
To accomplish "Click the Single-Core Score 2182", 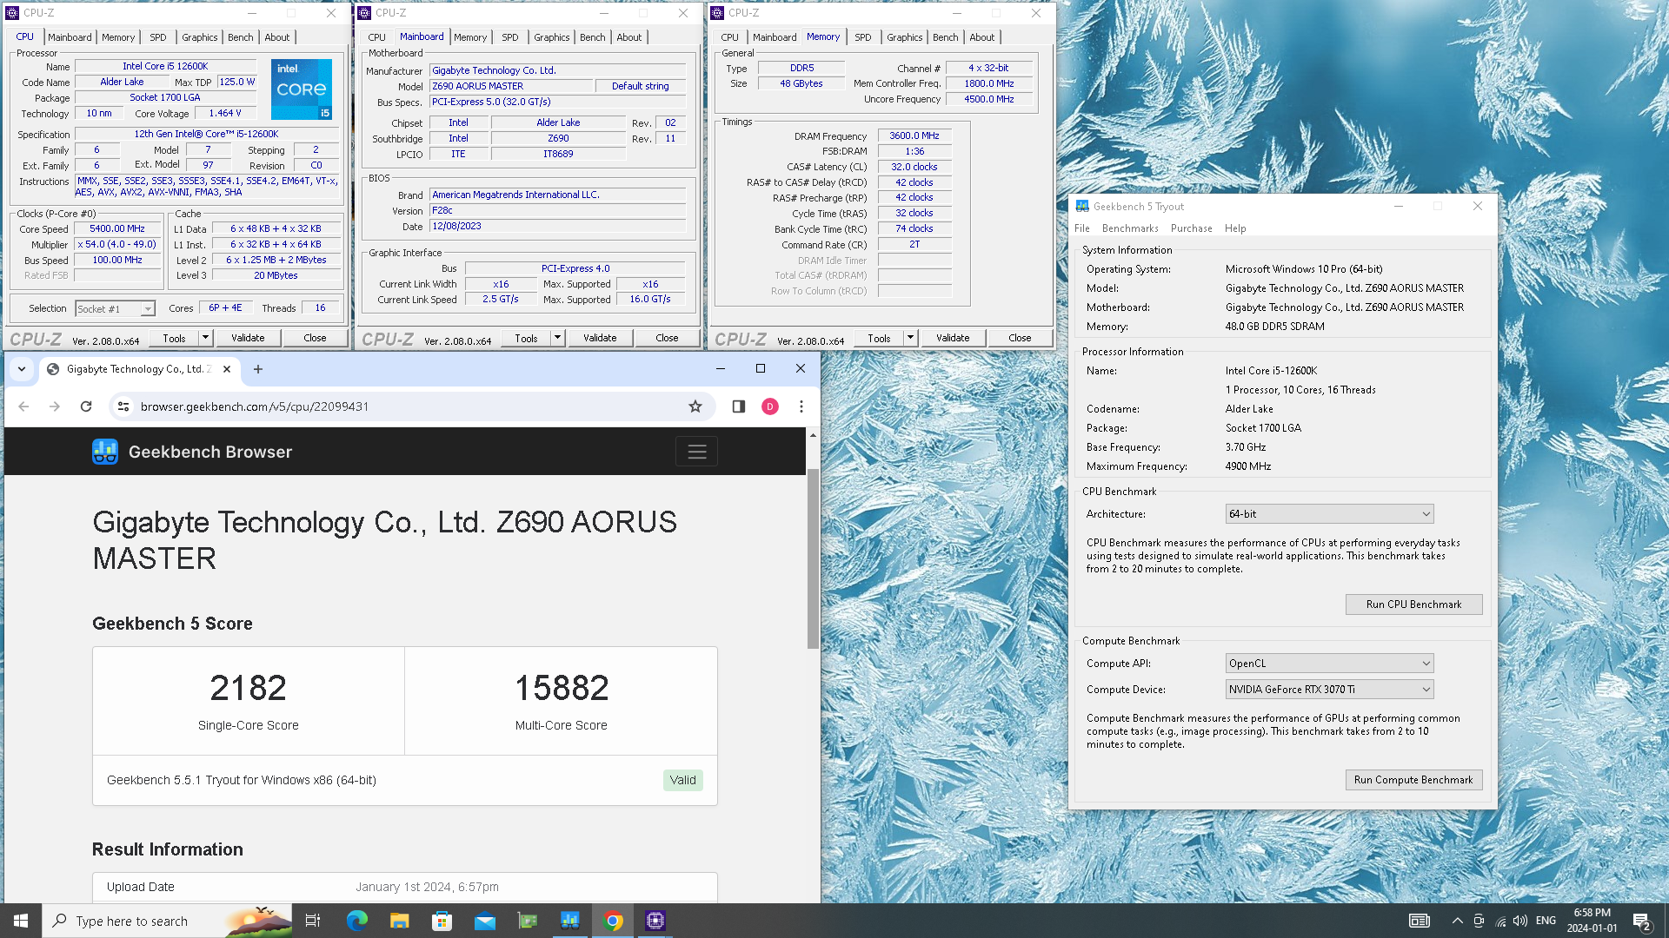I will 248,688.
